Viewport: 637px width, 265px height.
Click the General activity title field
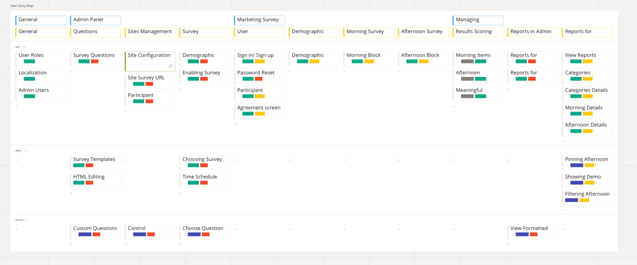(41, 20)
